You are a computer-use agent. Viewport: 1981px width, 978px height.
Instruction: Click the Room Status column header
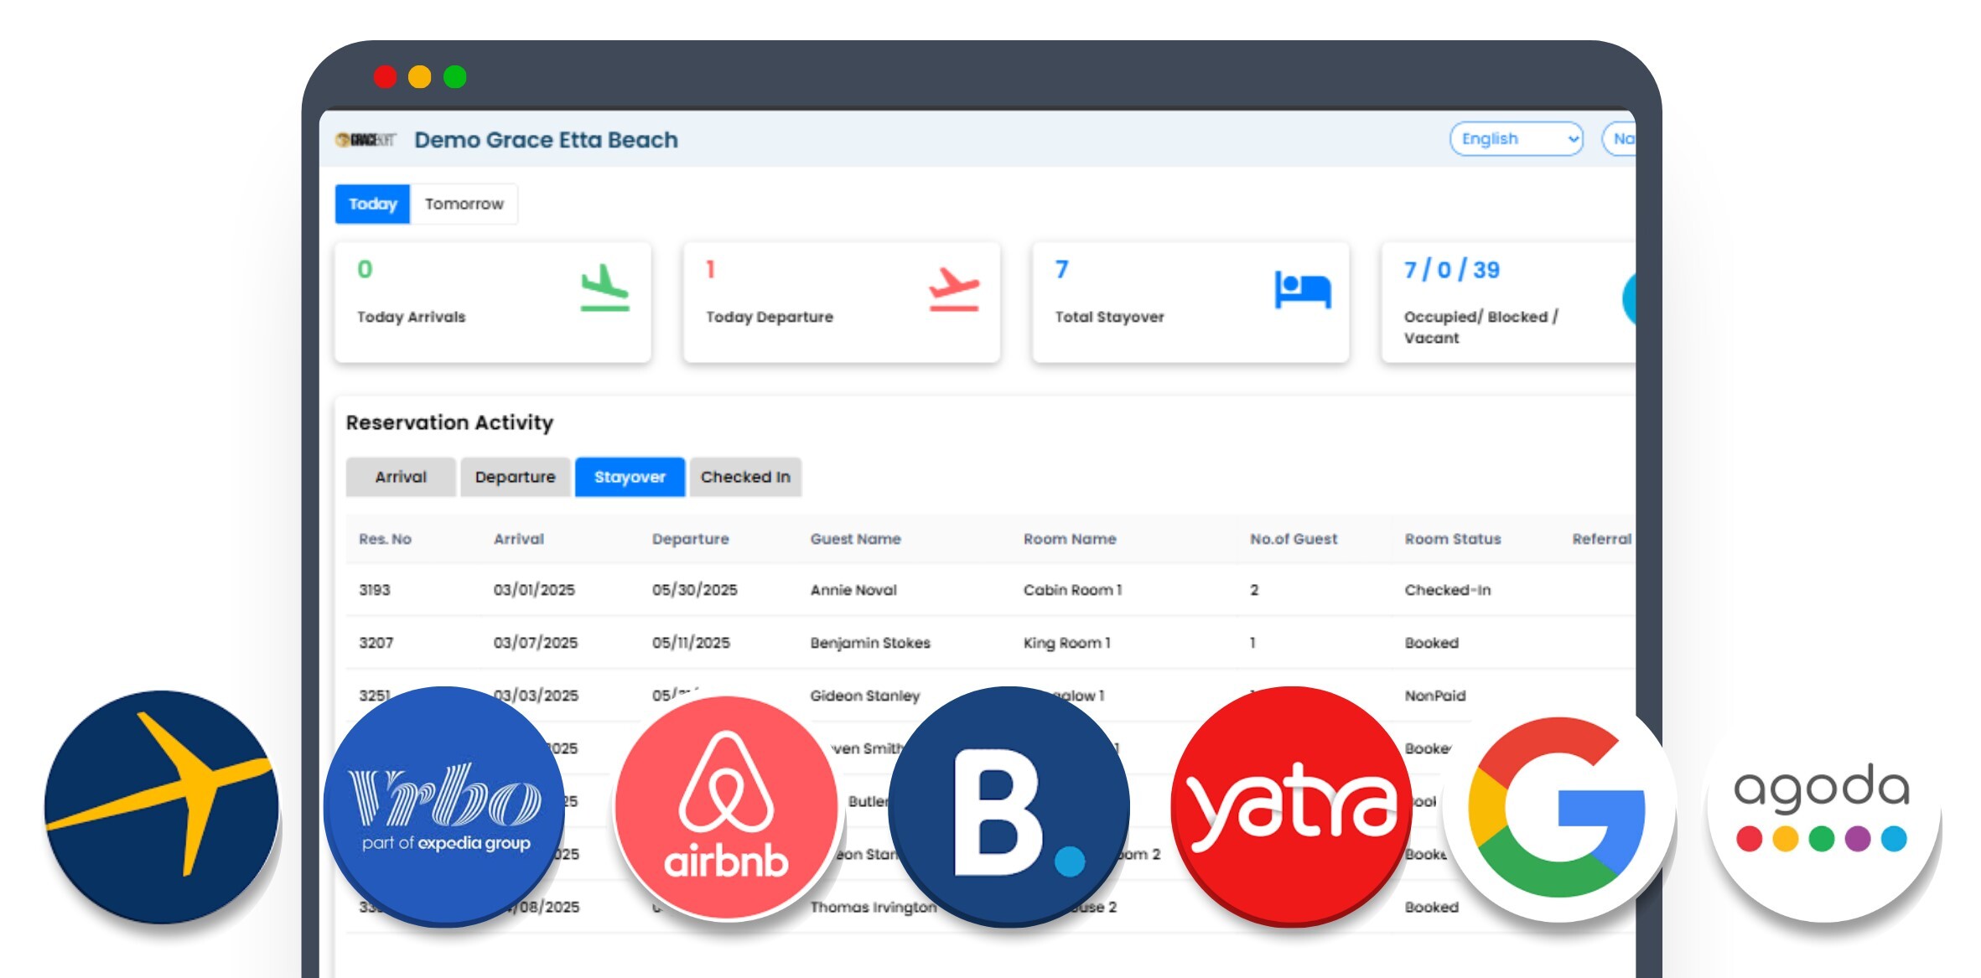coord(1453,539)
